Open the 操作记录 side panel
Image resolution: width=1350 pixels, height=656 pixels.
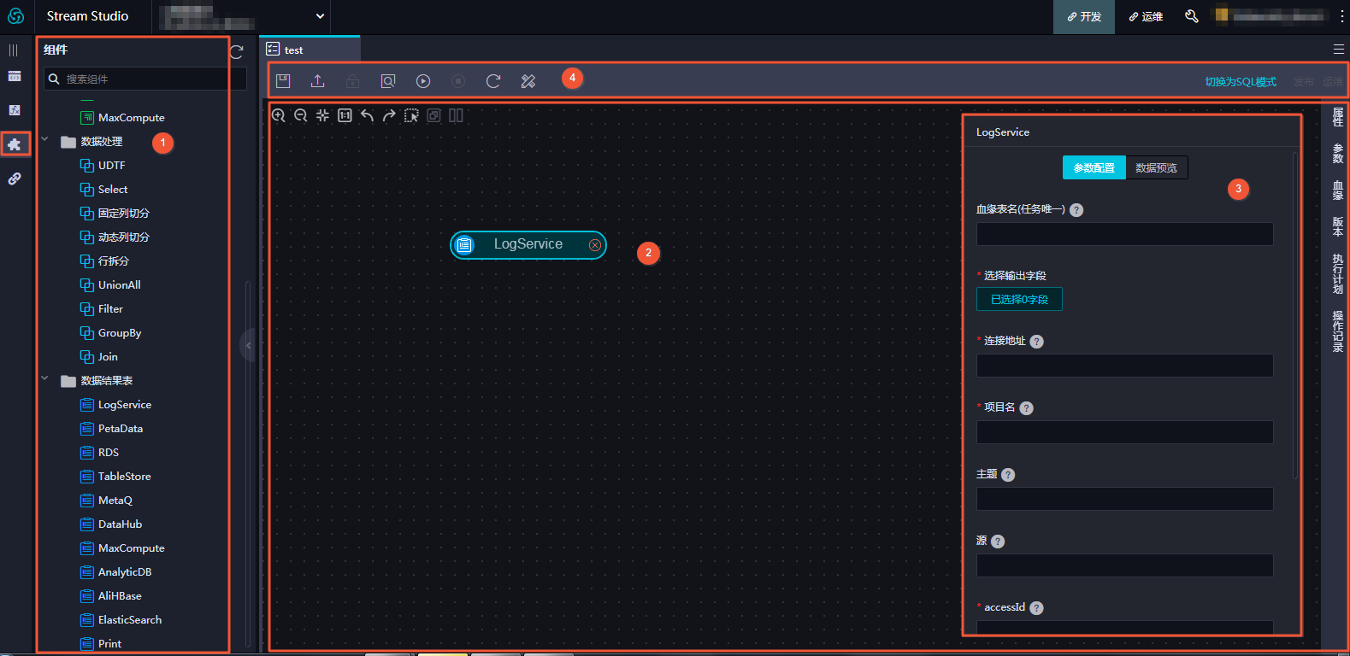click(1338, 331)
